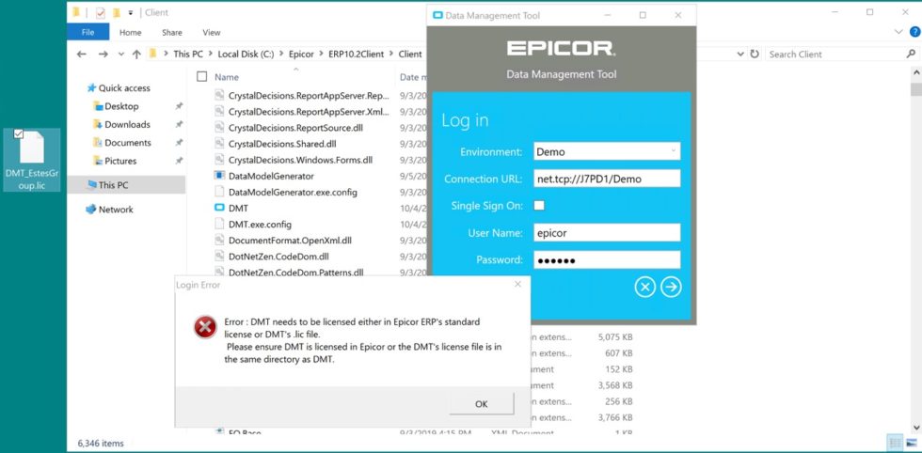Click the Up one level arrow

click(x=136, y=55)
